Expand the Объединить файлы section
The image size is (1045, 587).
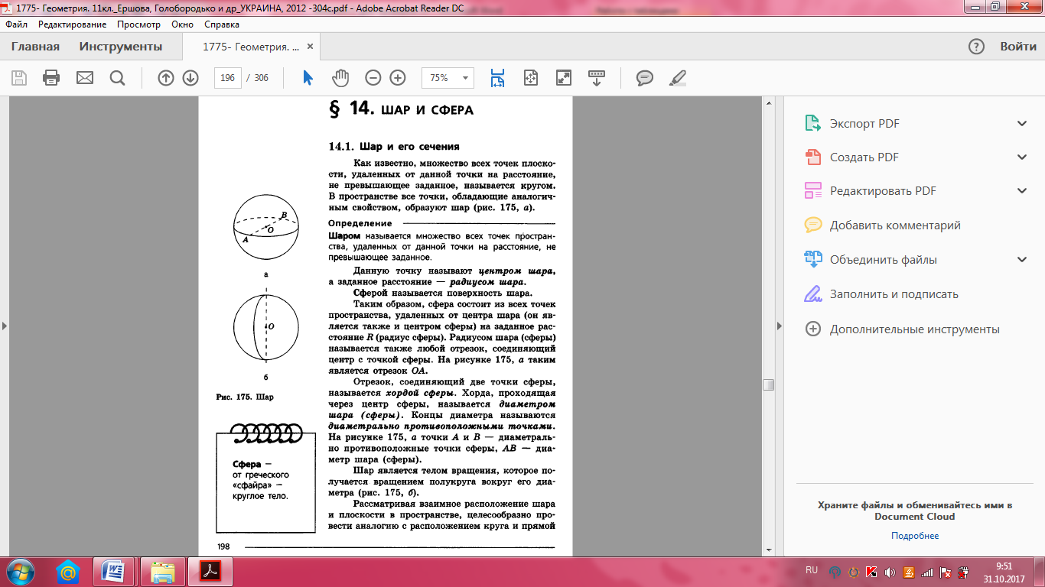[x=1021, y=260]
